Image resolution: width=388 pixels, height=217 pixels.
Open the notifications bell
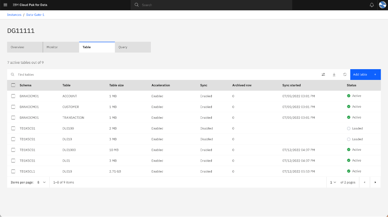click(x=372, y=5)
